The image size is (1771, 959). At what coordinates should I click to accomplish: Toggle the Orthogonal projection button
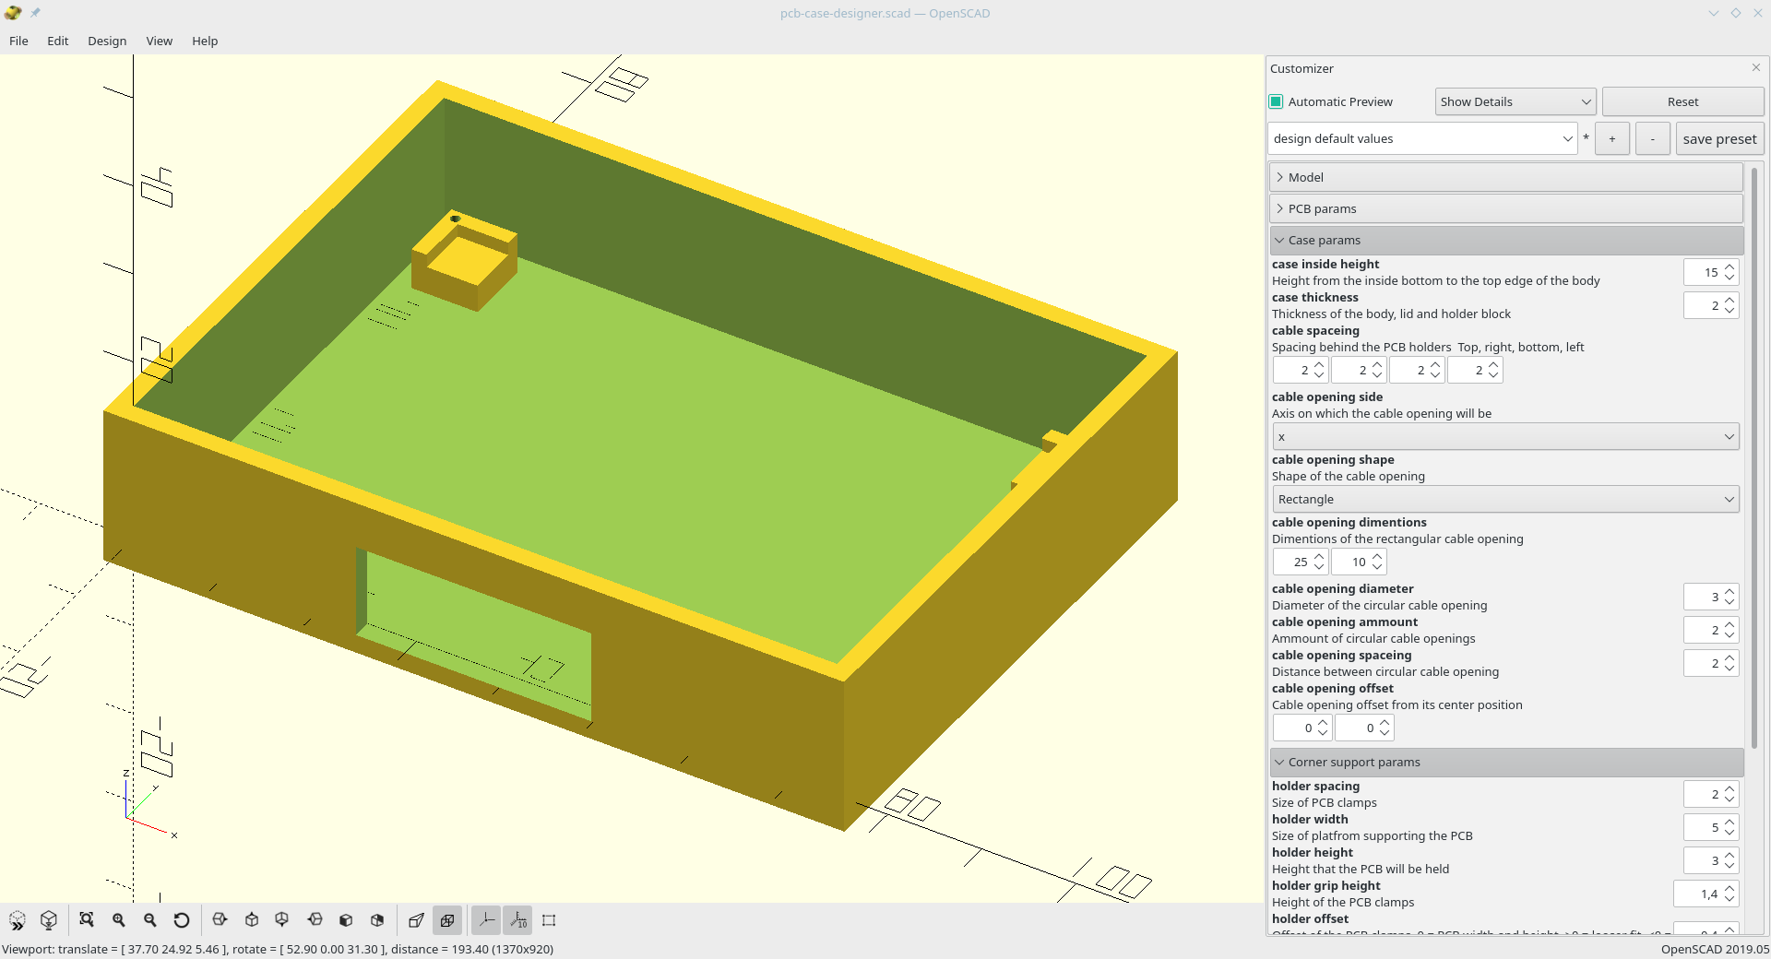447,920
